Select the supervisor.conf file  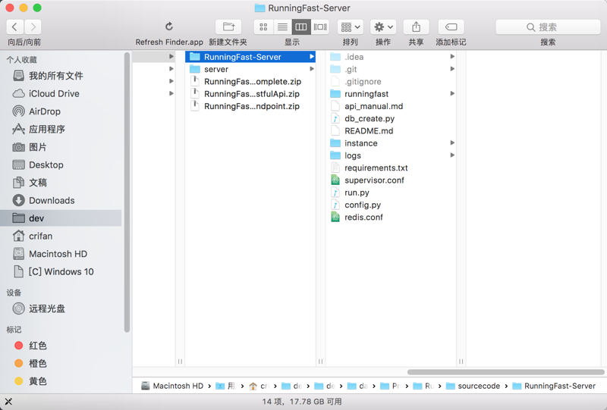pyautogui.click(x=391, y=180)
